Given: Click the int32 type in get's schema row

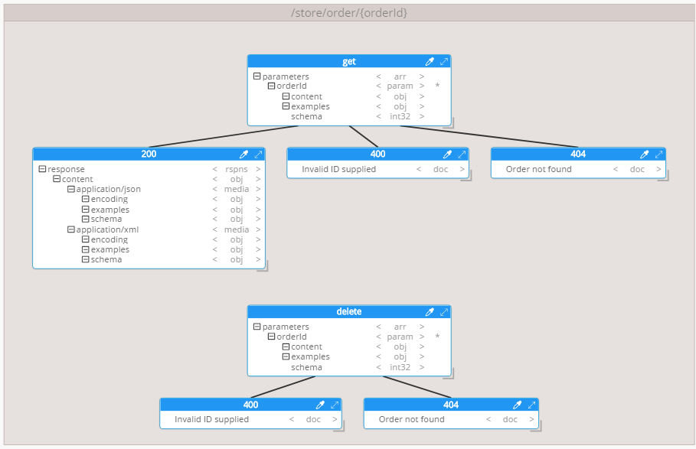Looking at the screenshot, I should point(400,116).
